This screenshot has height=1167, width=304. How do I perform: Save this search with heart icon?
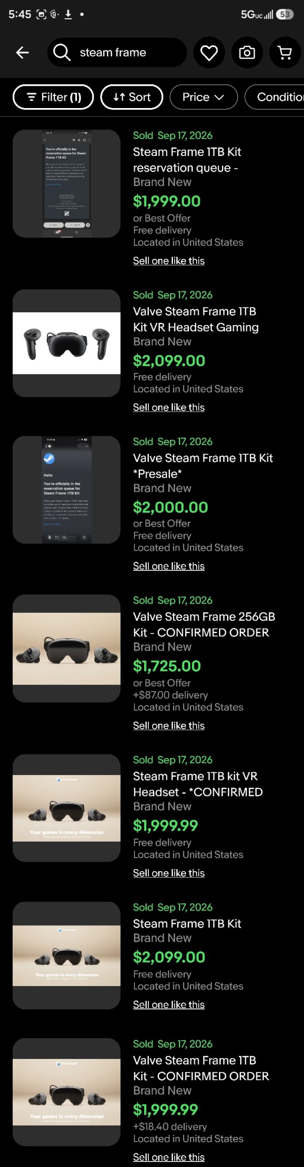coord(209,52)
